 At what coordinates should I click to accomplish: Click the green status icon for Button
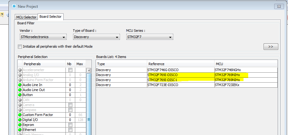[x=20, y=95]
